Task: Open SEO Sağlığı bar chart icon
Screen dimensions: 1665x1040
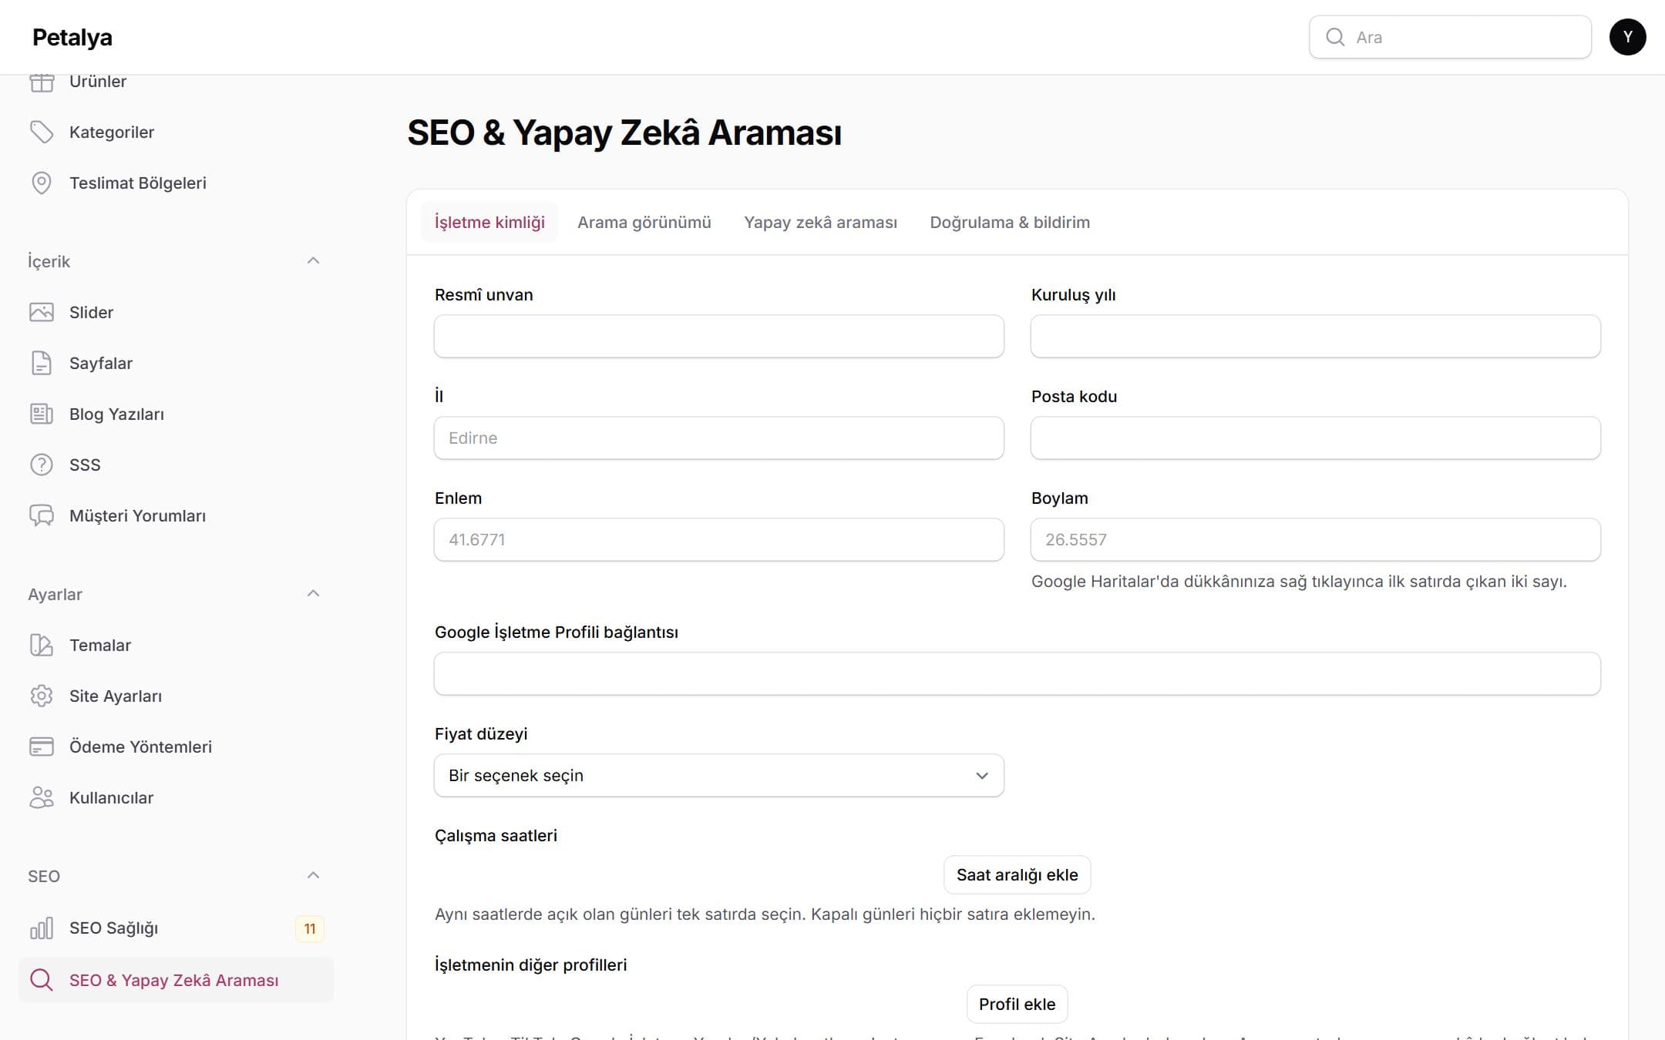Action: [42, 928]
